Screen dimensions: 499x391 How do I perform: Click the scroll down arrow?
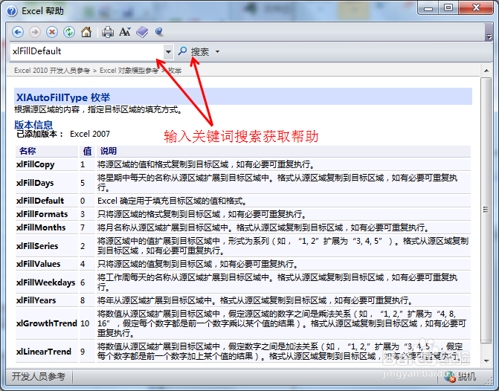pos(486,361)
